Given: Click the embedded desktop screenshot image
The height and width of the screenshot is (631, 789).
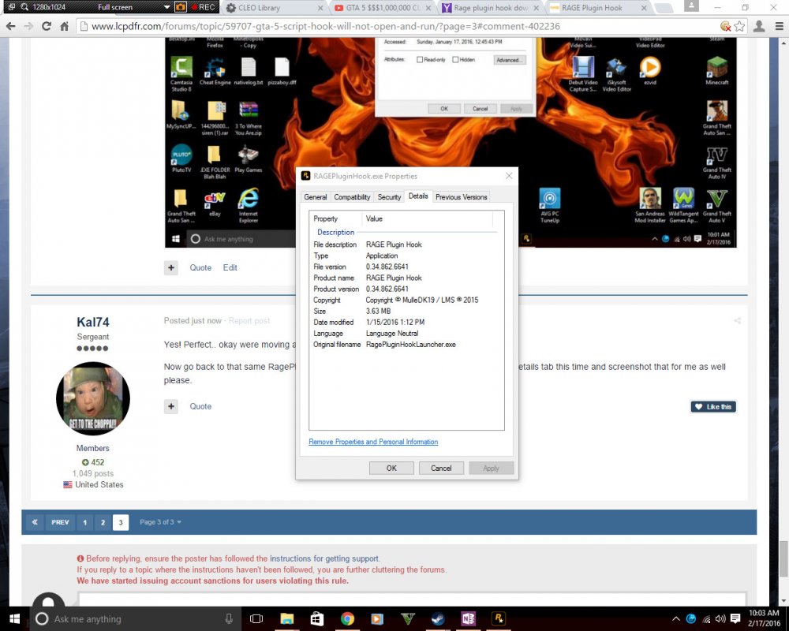Looking at the screenshot, I should (x=451, y=143).
